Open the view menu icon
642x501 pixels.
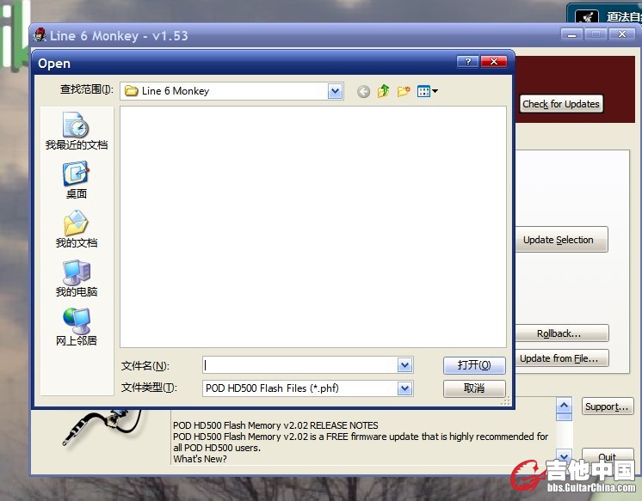pyautogui.click(x=427, y=91)
